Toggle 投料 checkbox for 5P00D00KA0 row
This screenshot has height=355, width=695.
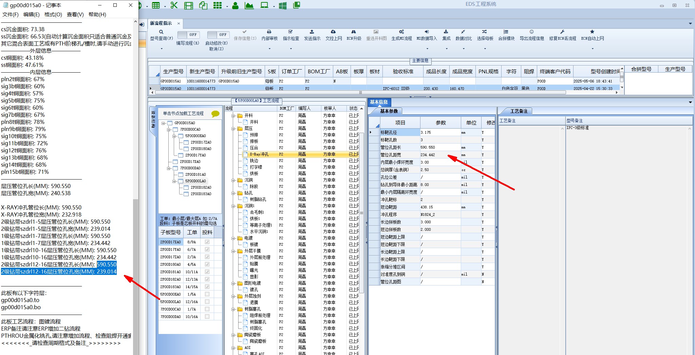click(x=207, y=294)
